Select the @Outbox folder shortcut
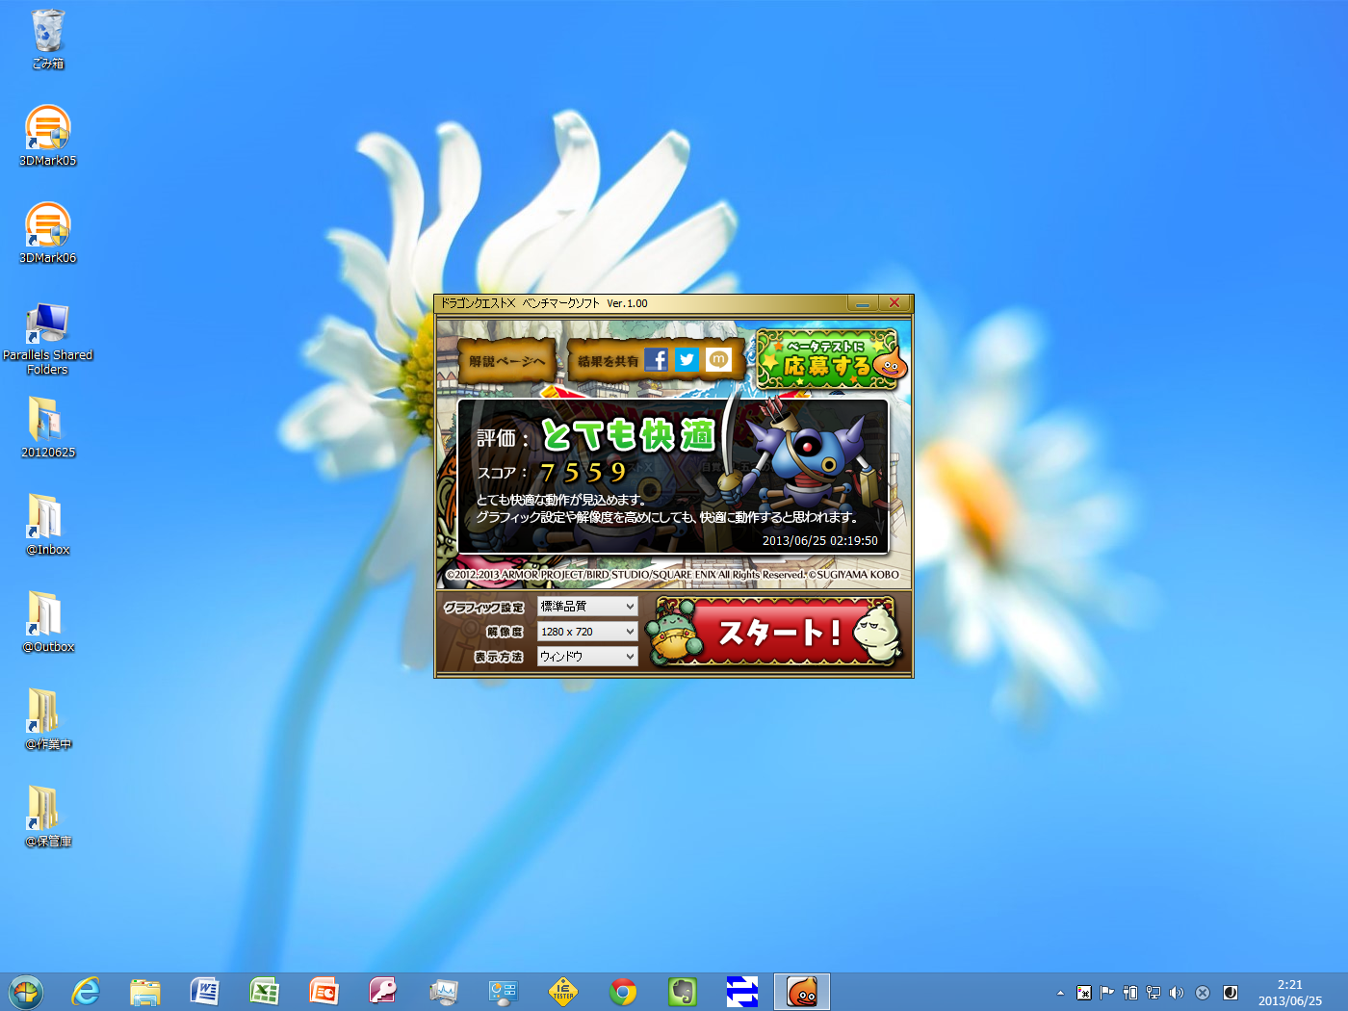 pyautogui.click(x=48, y=622)
